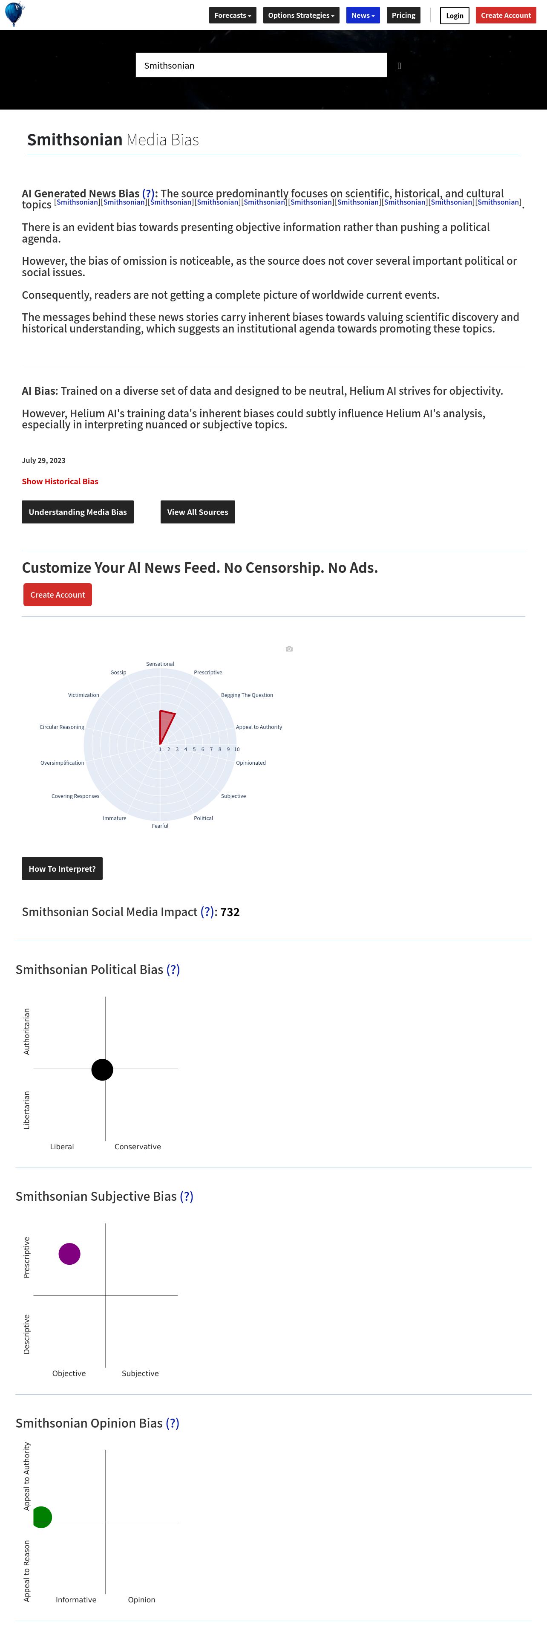Click the (?) beside Social Media Impact
The image size is (547, 1642).
click(207, 912)
